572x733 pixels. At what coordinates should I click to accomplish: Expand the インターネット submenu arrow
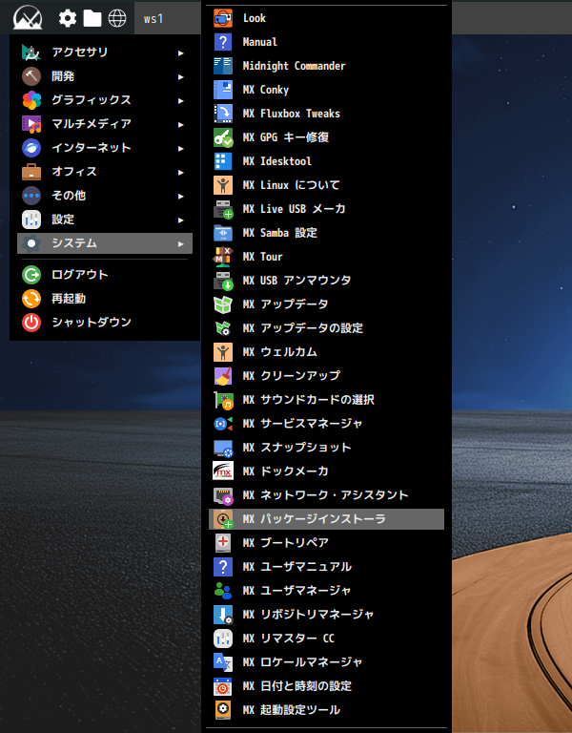[181, 148]
